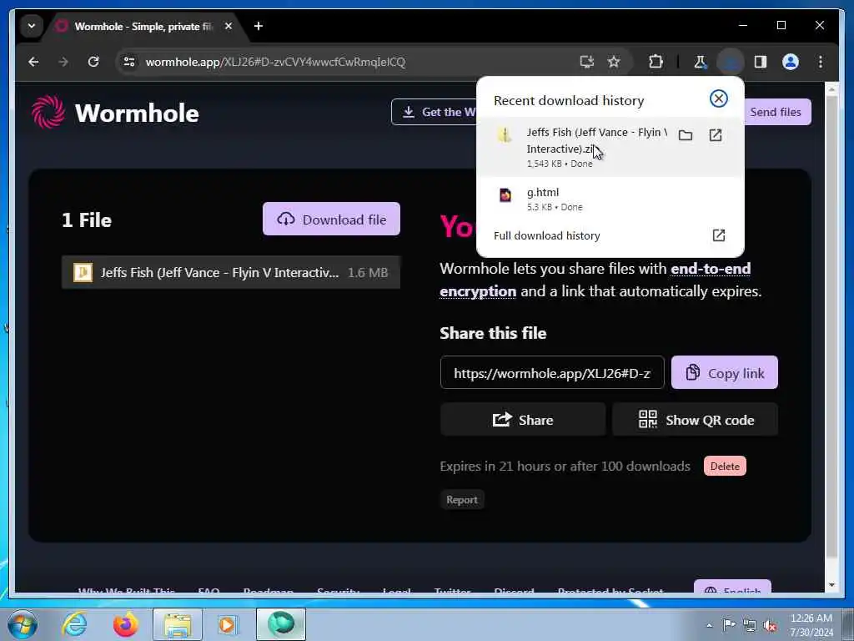Launch Firefox from taskbar
The image size is (854, 641).
(125, 624)
